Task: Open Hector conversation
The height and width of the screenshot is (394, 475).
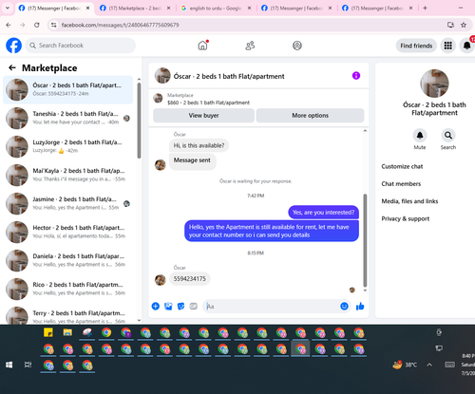Action: 68,232
